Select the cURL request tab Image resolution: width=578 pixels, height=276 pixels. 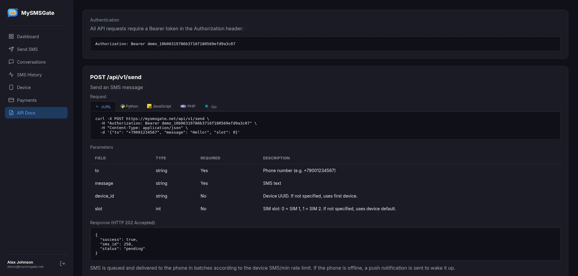coord(103,107)
